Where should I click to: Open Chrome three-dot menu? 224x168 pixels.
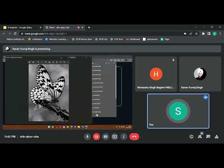pos(220,34)
